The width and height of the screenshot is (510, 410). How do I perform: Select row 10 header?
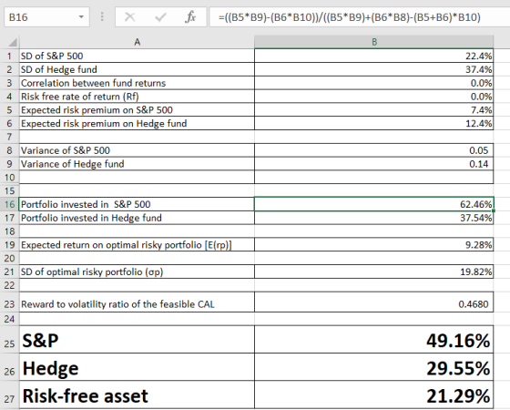[x=9, y=178]
